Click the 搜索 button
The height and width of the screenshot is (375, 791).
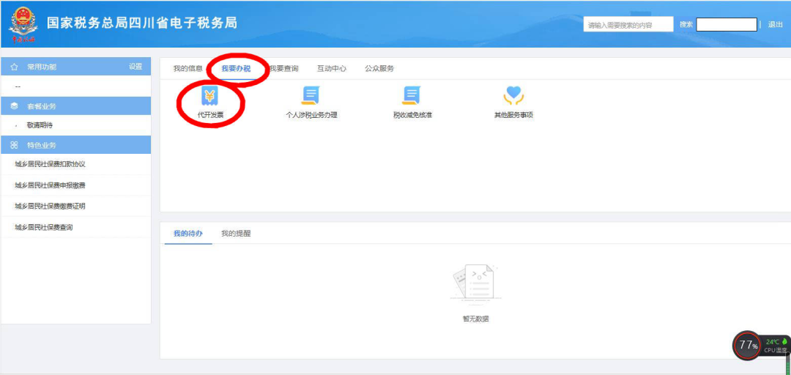[x=686, y=24]
